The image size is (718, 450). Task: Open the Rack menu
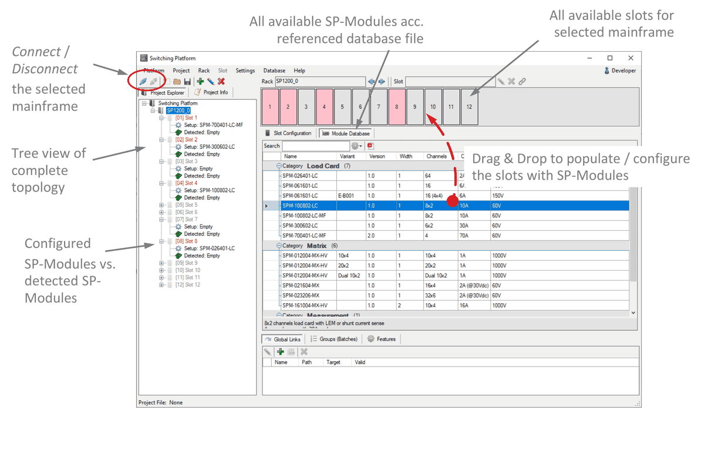click(x=204, y=70)
